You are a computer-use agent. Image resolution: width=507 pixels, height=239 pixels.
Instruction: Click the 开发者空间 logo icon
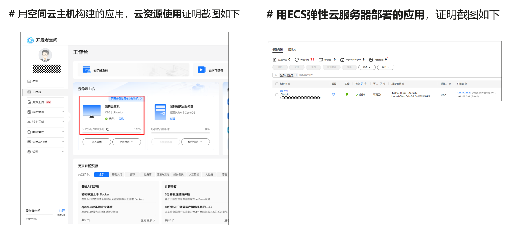point(30,40)
